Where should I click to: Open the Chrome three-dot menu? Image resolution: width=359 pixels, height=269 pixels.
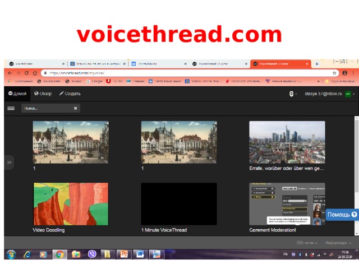353,73
